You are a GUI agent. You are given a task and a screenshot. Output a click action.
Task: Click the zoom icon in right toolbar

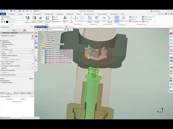point(171,37)
